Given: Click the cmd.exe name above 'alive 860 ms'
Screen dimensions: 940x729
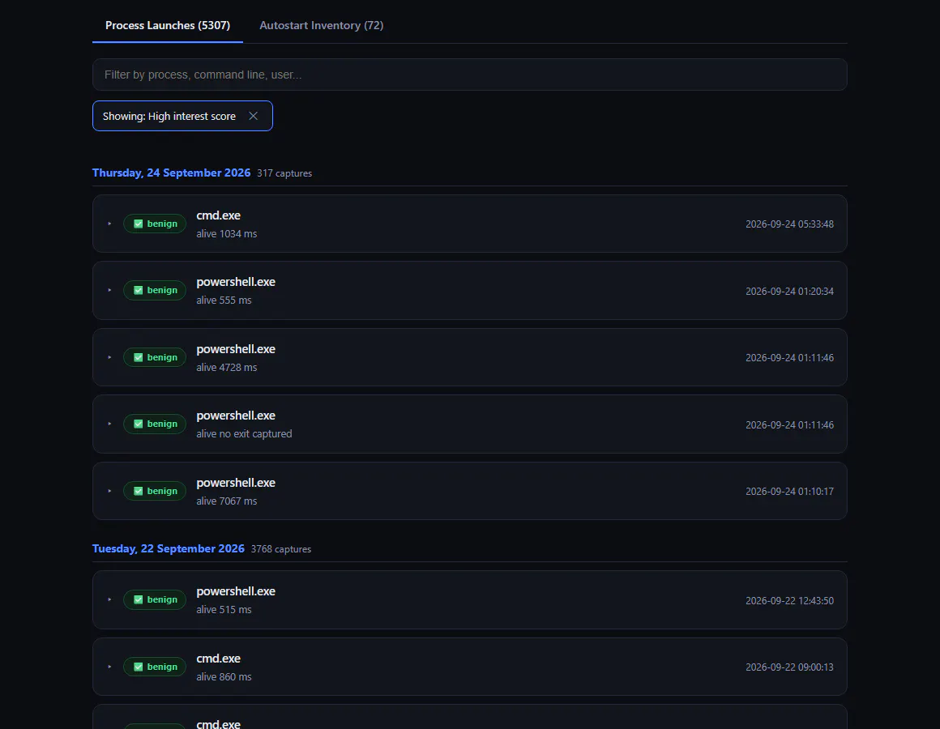Looking at the screenshot, I should [218, 659].
